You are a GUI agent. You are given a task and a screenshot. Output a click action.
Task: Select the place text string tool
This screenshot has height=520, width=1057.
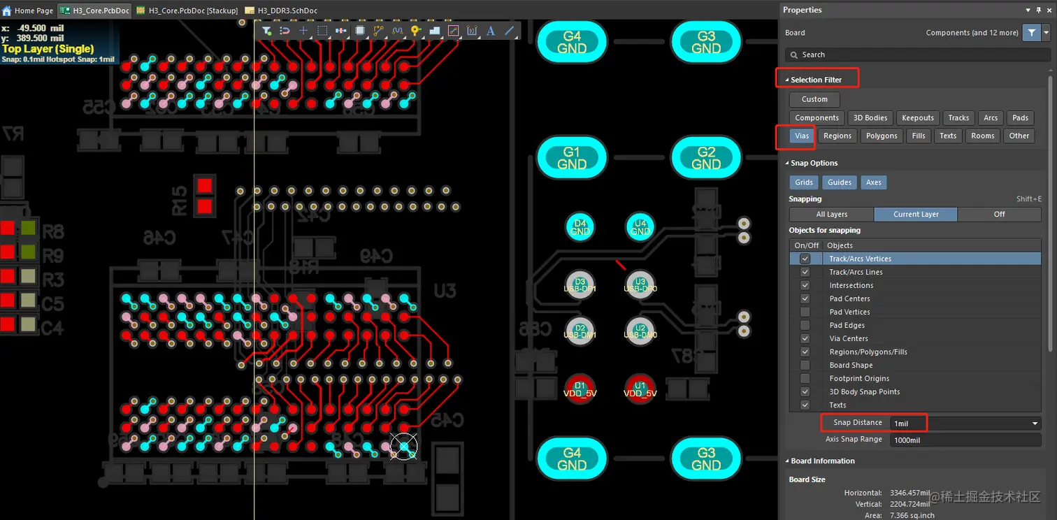[491, 31]
